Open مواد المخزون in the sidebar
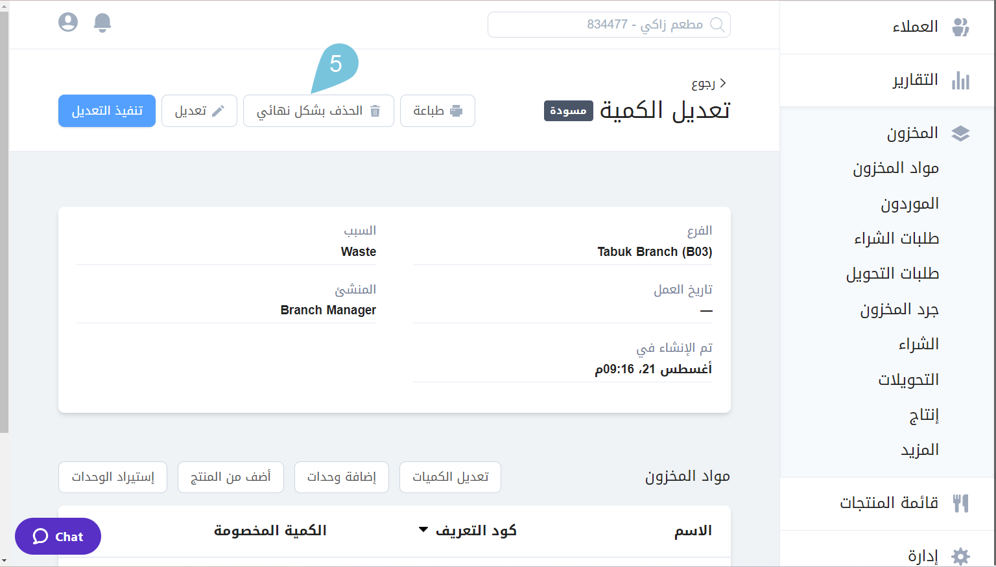The image size is (996, 567). click(895, 168)
